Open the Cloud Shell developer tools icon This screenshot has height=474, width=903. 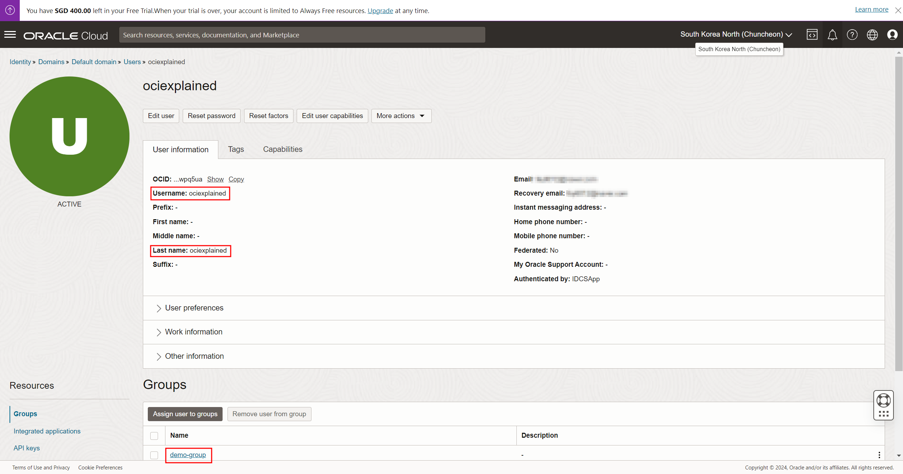(x=812, y=35)
